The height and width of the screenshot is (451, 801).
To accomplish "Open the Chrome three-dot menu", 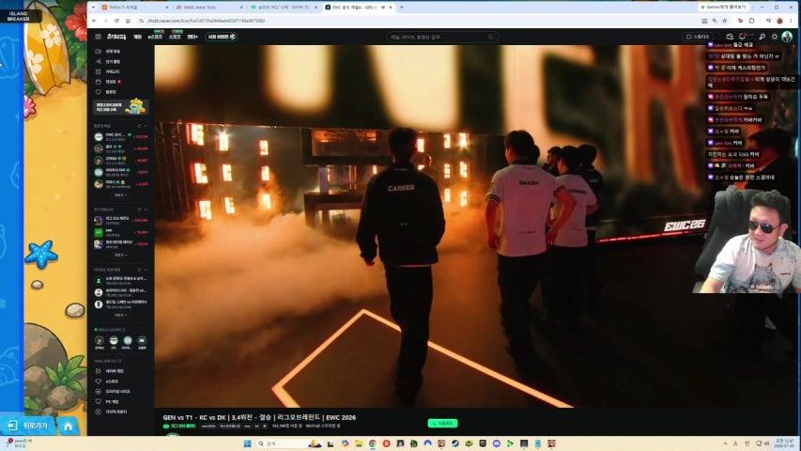I will (x=793, y=21).
